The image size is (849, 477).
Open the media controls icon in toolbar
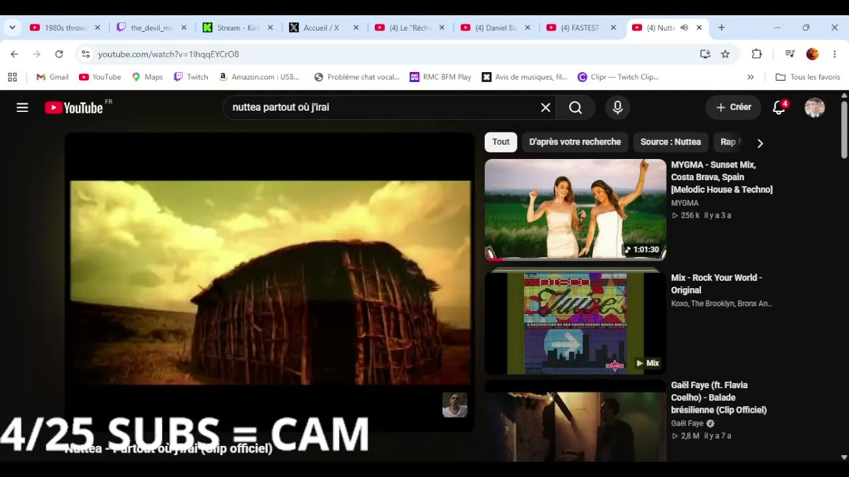tap(790, 54)
